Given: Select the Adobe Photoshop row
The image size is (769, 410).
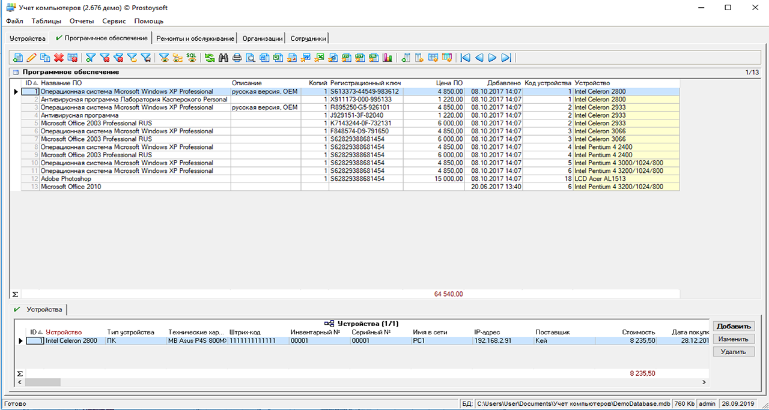Looking at the screenshot, I should [350, 179].
